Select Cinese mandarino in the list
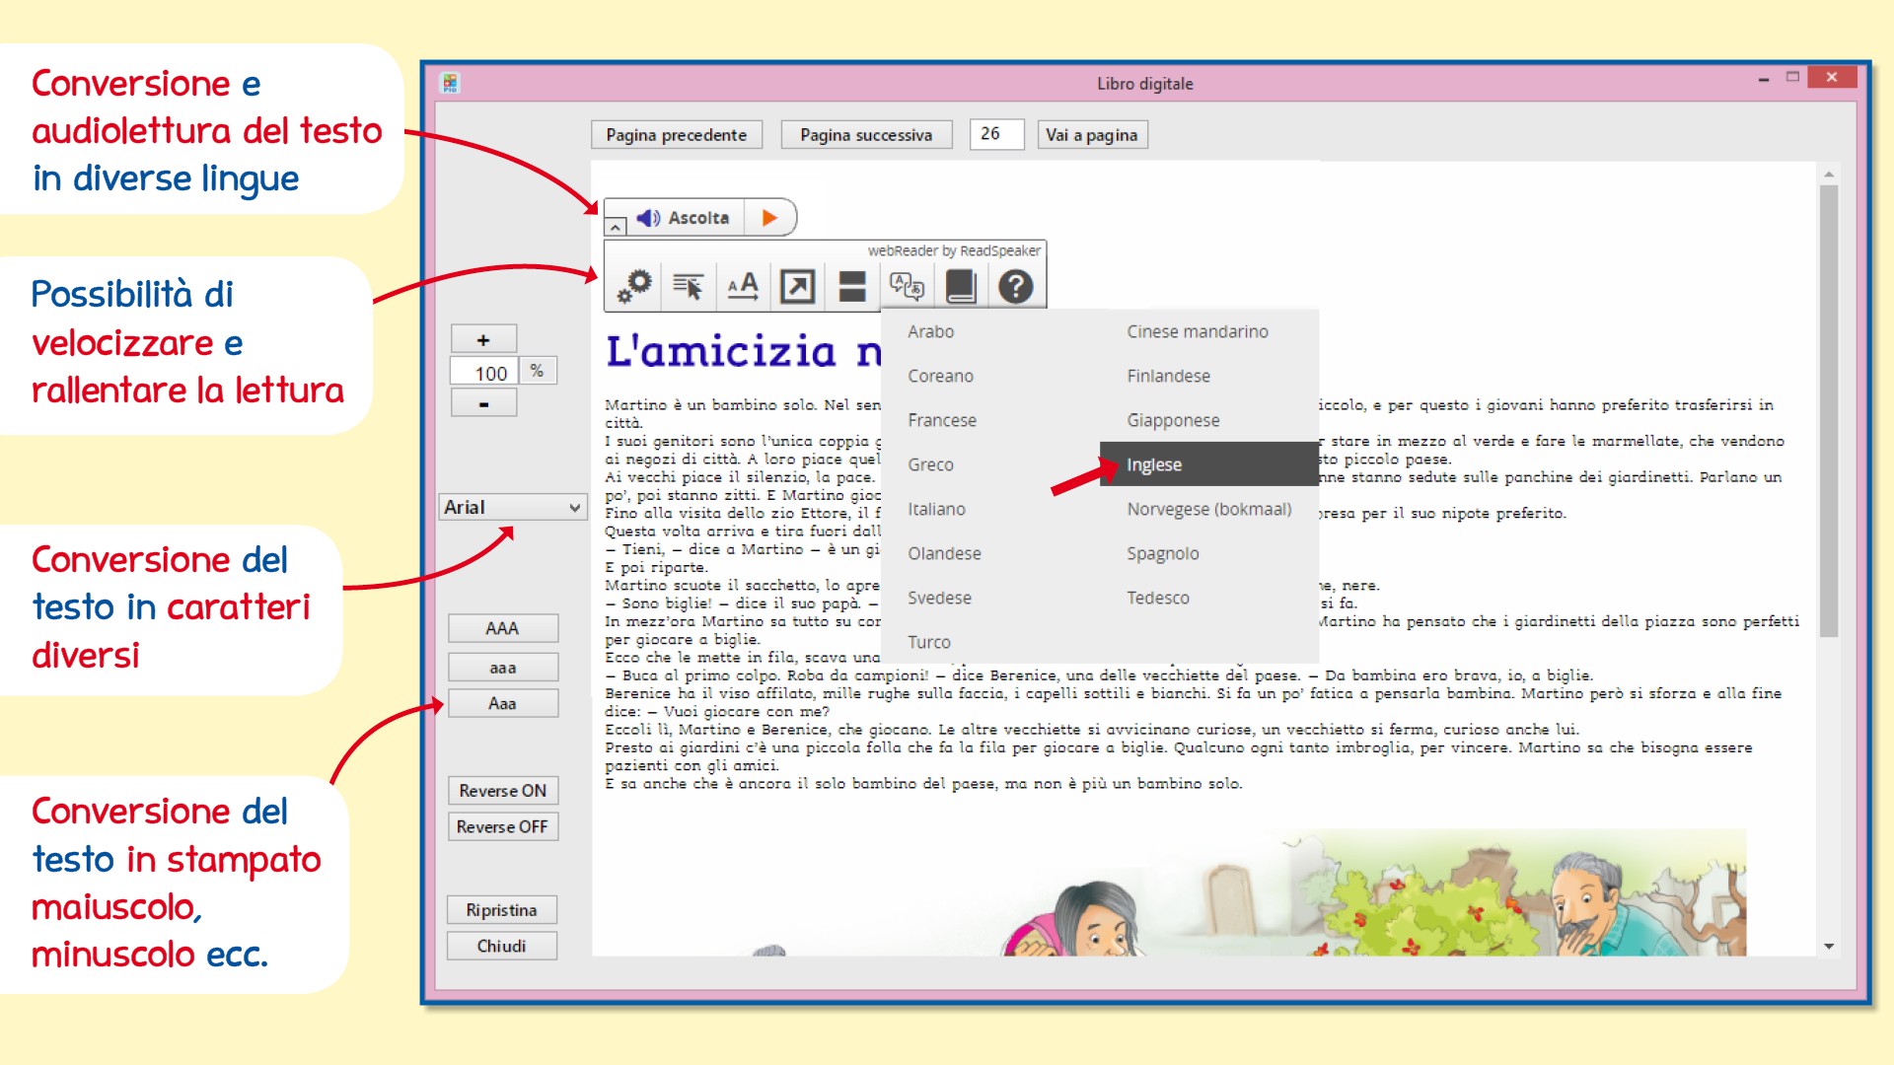This screenshot has width=1894, height=1065. tap(1198, 331)
